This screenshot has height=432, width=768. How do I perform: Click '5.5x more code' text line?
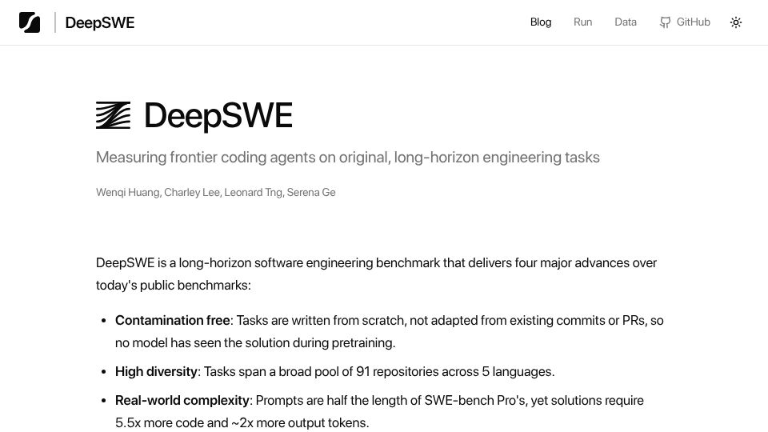(242, 422)
